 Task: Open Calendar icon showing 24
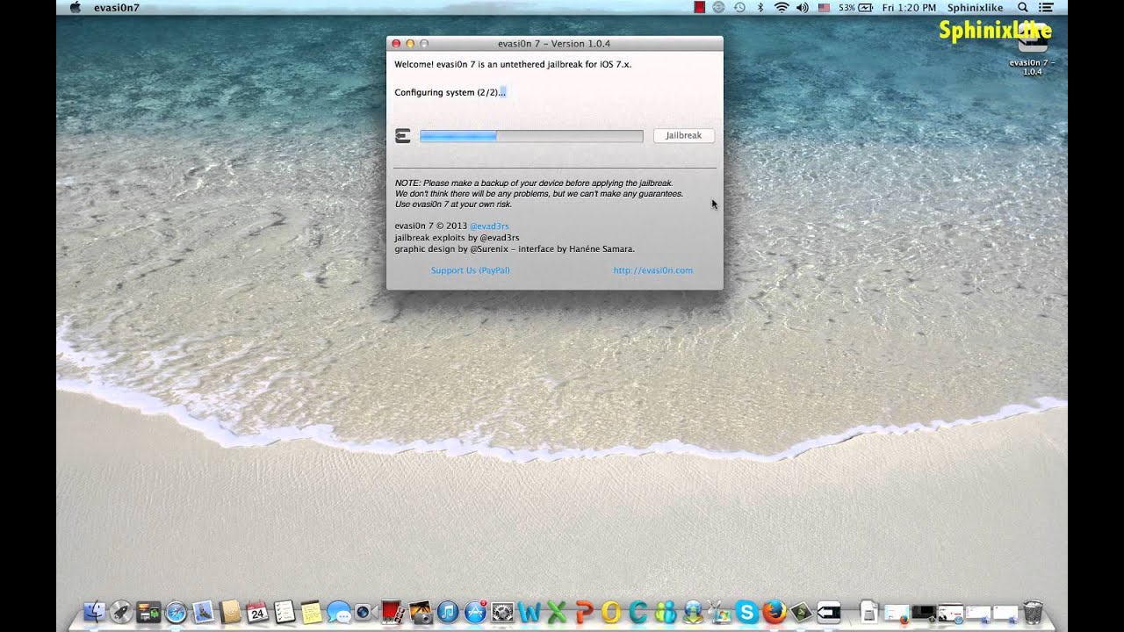(x=257, y=612)
